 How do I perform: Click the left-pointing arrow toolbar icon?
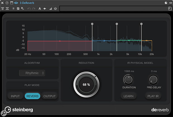point(45,9)
